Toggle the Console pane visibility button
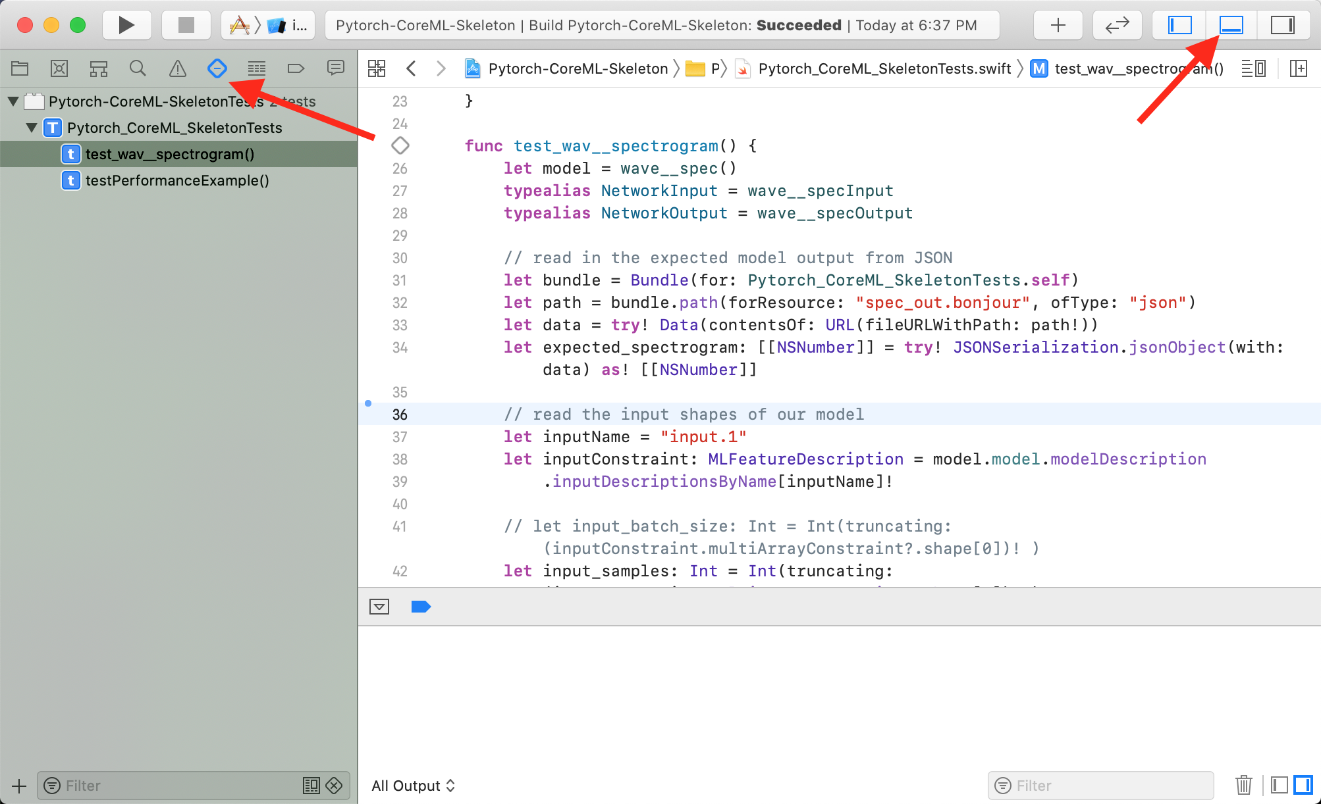 pyautogui.click(x=1303, y=785)
